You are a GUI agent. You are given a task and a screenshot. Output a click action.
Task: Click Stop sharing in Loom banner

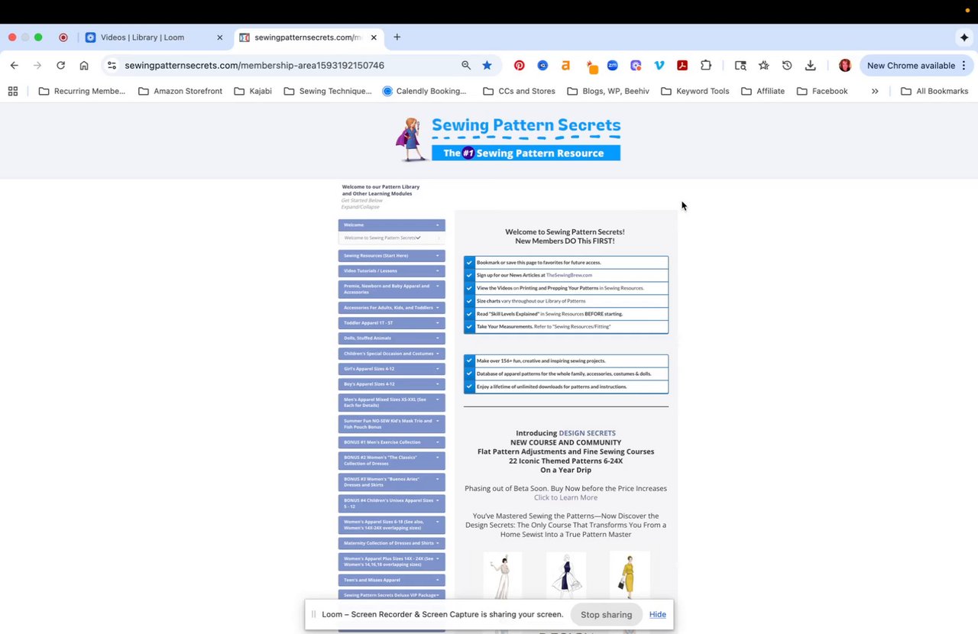tap(607, 614)
